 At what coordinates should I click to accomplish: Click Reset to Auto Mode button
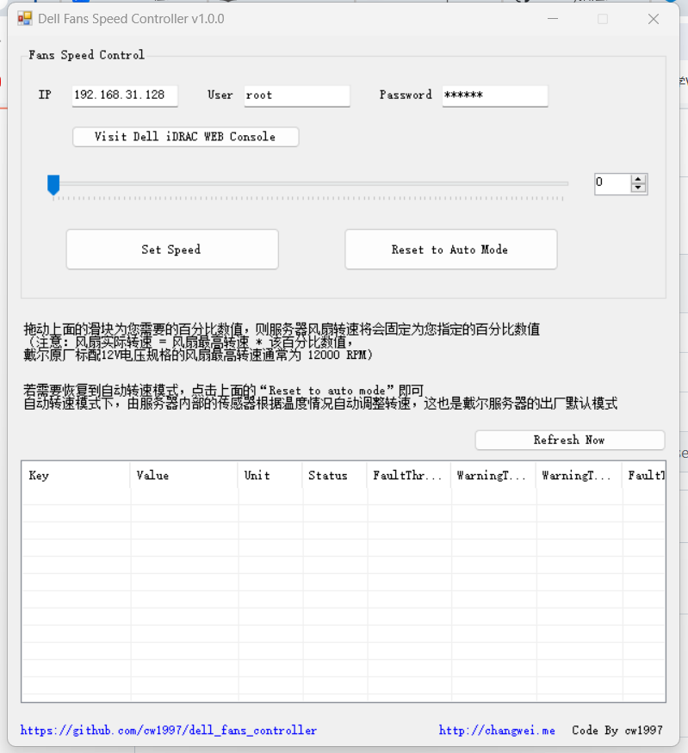450,250
